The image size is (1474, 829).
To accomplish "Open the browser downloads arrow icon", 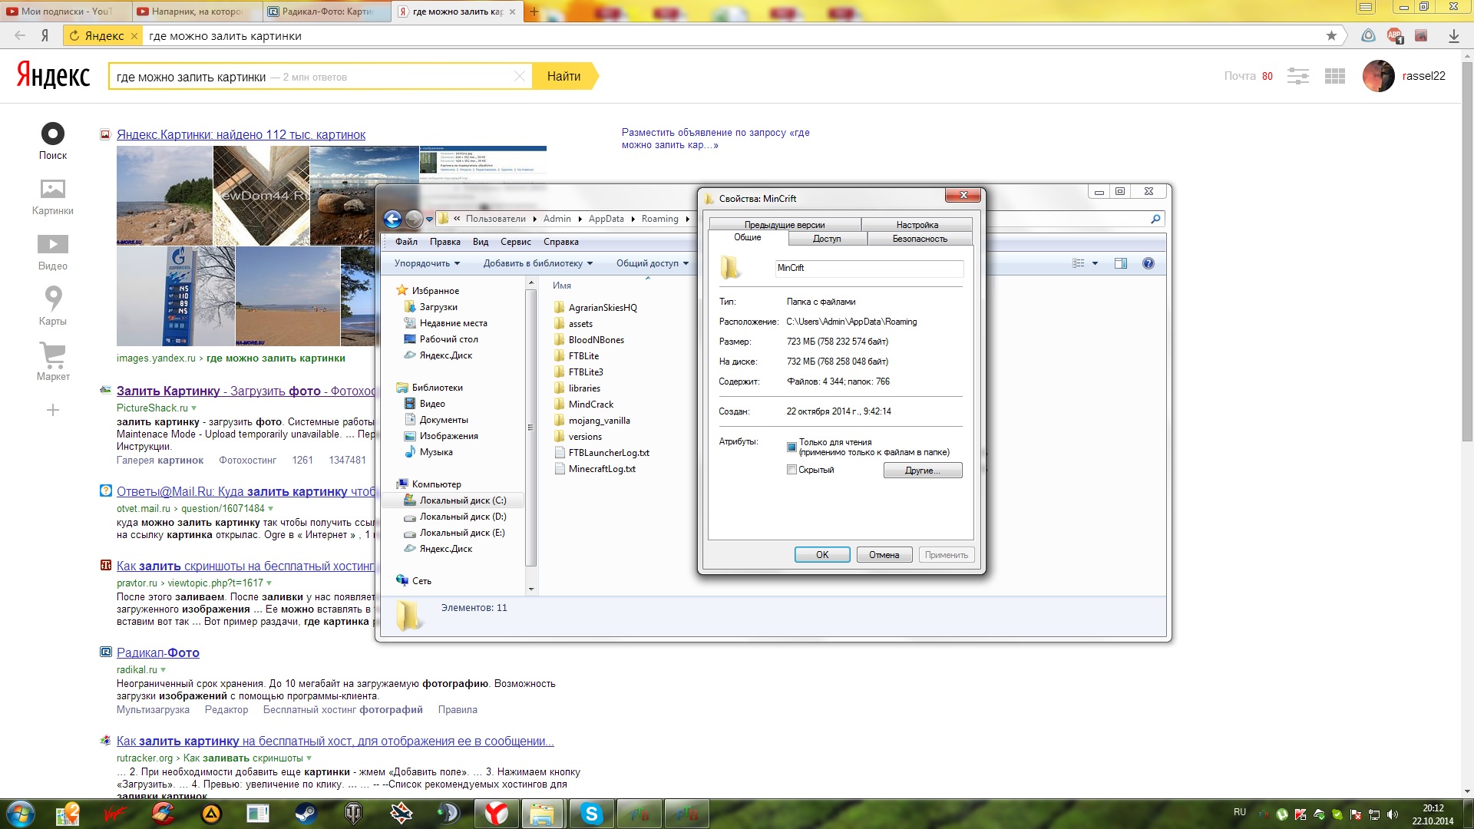I will (1453, 35).
